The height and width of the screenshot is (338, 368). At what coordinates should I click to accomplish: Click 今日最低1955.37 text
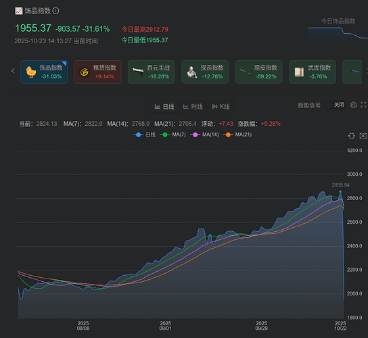click(x=145, y=40)
